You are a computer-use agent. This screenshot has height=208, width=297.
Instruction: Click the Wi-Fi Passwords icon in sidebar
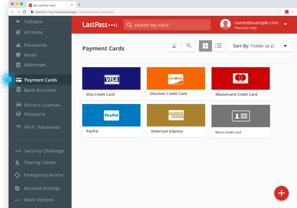coord(18,127)
